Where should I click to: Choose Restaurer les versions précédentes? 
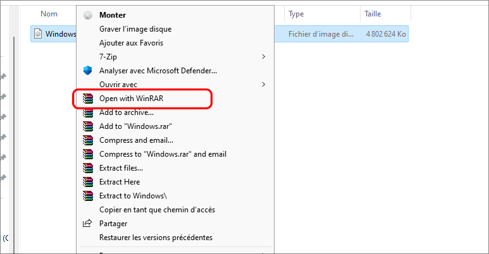156,238
